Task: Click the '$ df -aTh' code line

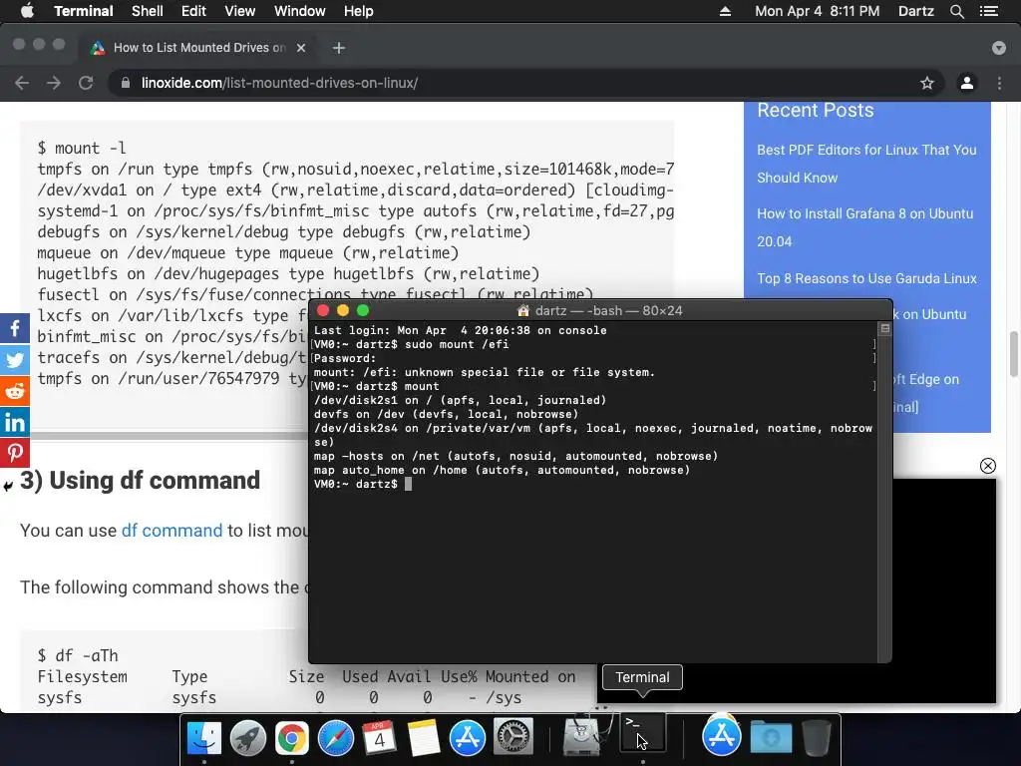Action: [78, 655]
